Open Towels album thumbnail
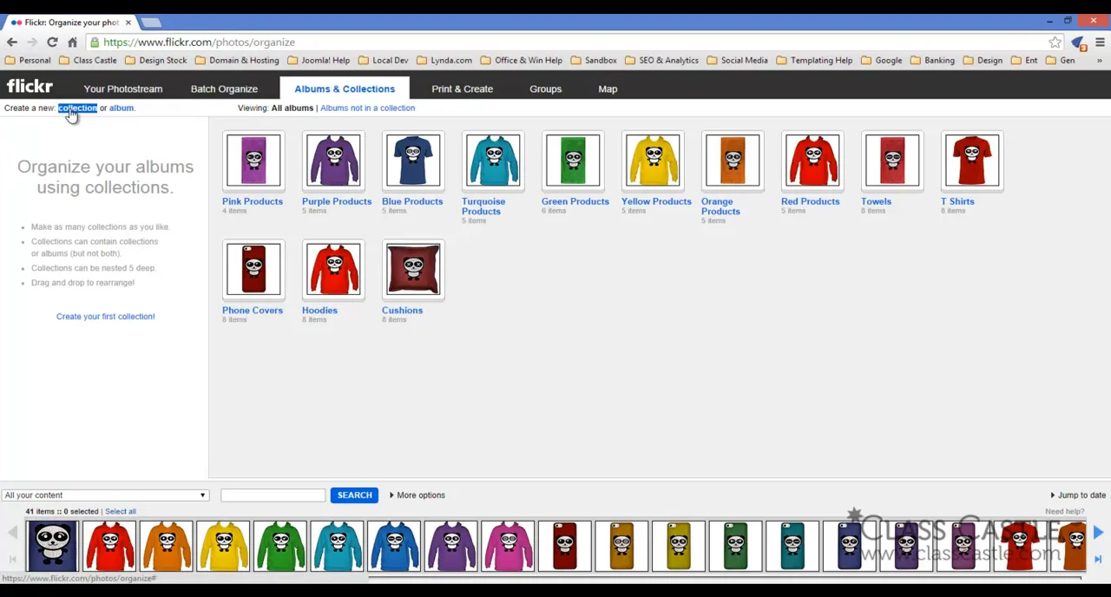This screenshot has width=1111, height=597. [892, 161]
